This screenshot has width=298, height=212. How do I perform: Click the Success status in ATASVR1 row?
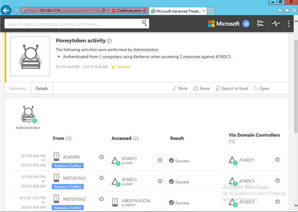(x=179, y=161)
